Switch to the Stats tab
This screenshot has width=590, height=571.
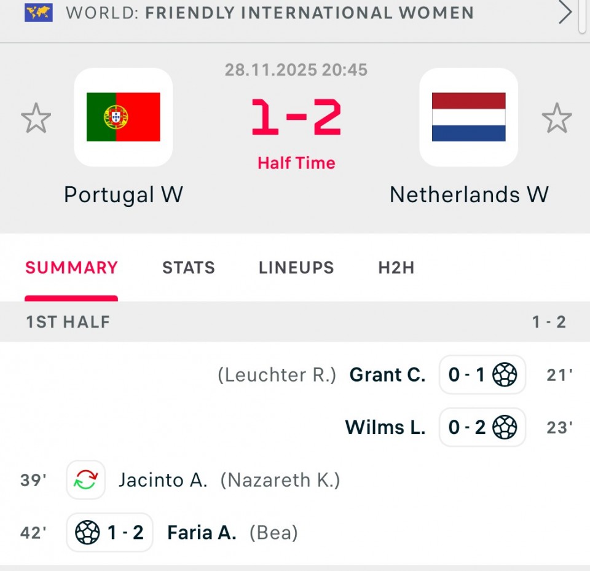pos(189,268)
